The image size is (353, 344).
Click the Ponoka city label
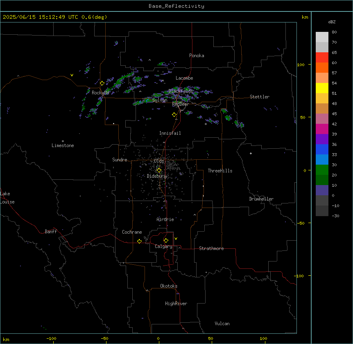197,56
